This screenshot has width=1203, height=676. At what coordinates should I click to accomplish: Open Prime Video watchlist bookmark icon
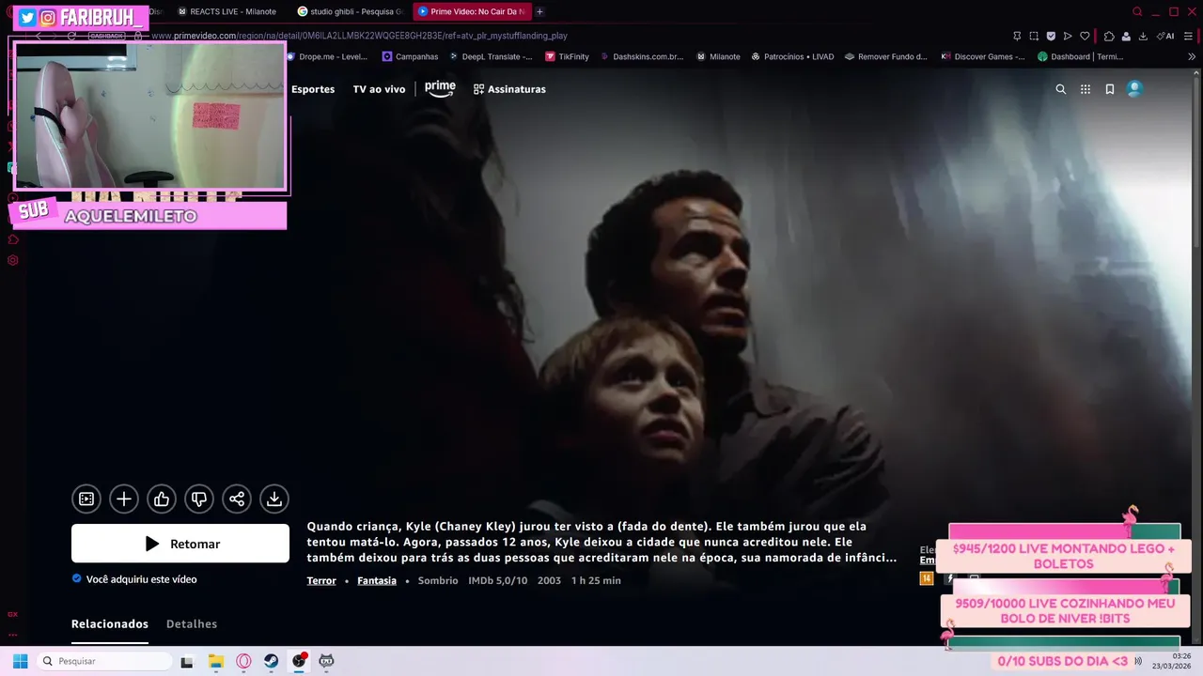click(x=1110, y=89)
